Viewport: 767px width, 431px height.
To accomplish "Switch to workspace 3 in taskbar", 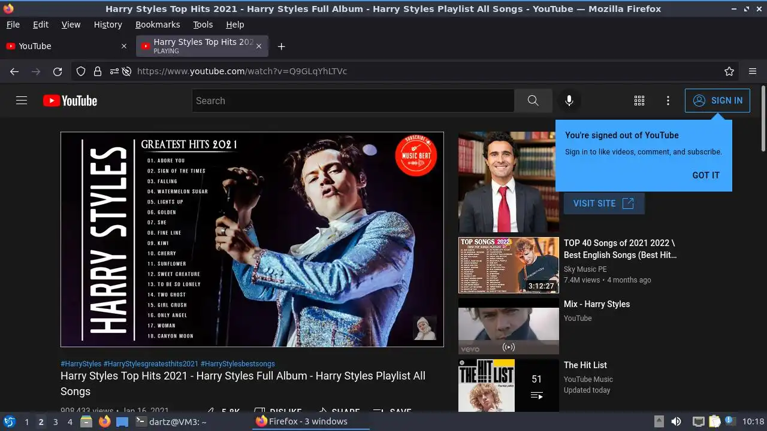I will point(55,421).
